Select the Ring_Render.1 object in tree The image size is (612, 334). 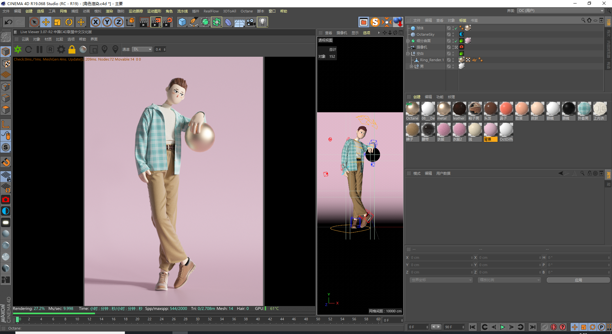point(432,60)
